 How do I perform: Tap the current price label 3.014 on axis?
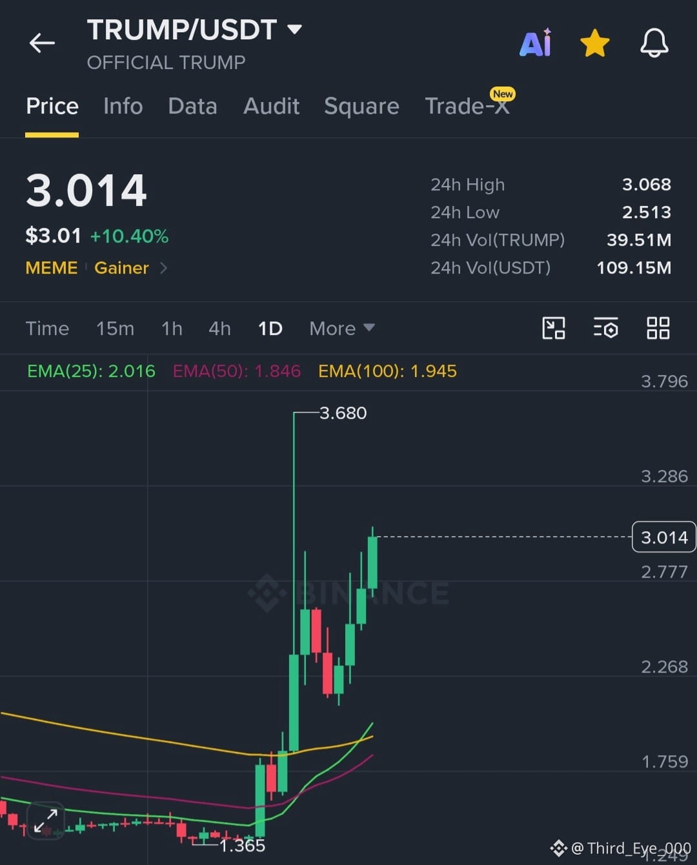pyautogui.click(x=664, y=537)
